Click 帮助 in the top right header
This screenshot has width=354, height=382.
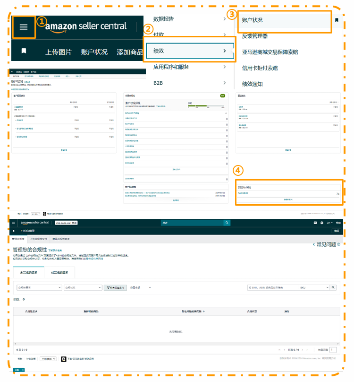[338, 223]
